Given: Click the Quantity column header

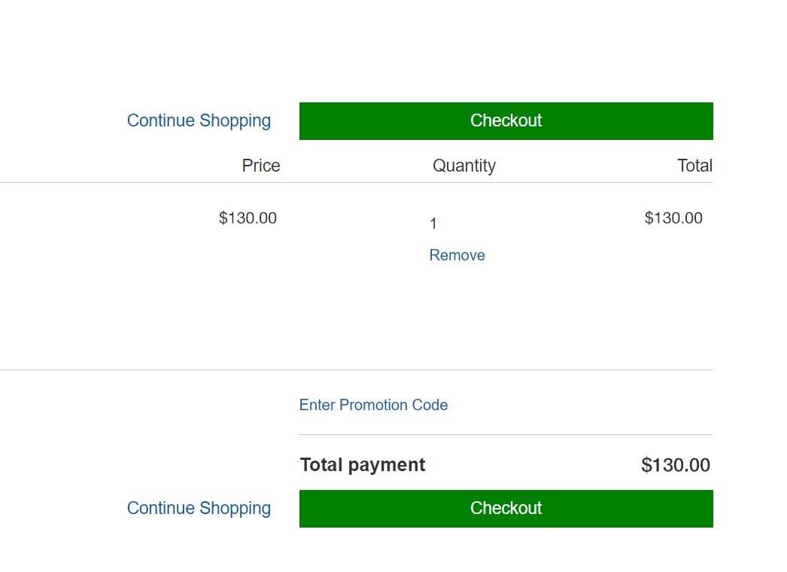Looking at the screenshot, I should pos(463,166).
